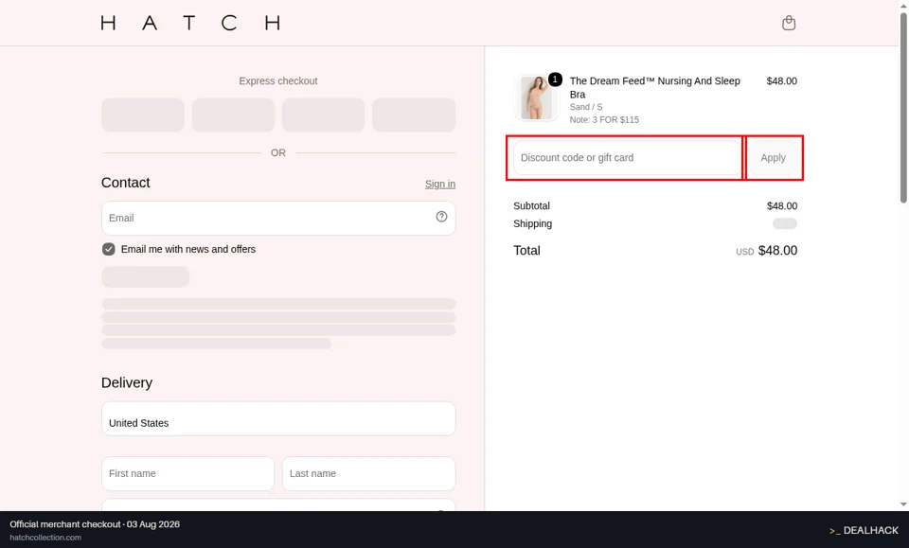Click the Total amount $48.00
Screen dimensions: 909x548
pyautogui.click(x=777, y=250)
